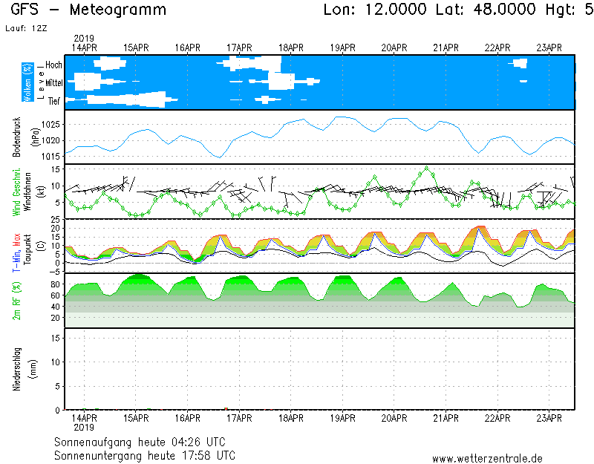This screenshot has height=464, width=594.
Task: Click the 1025 hPa pressure tick value
Action: click(x=50, y=125)
